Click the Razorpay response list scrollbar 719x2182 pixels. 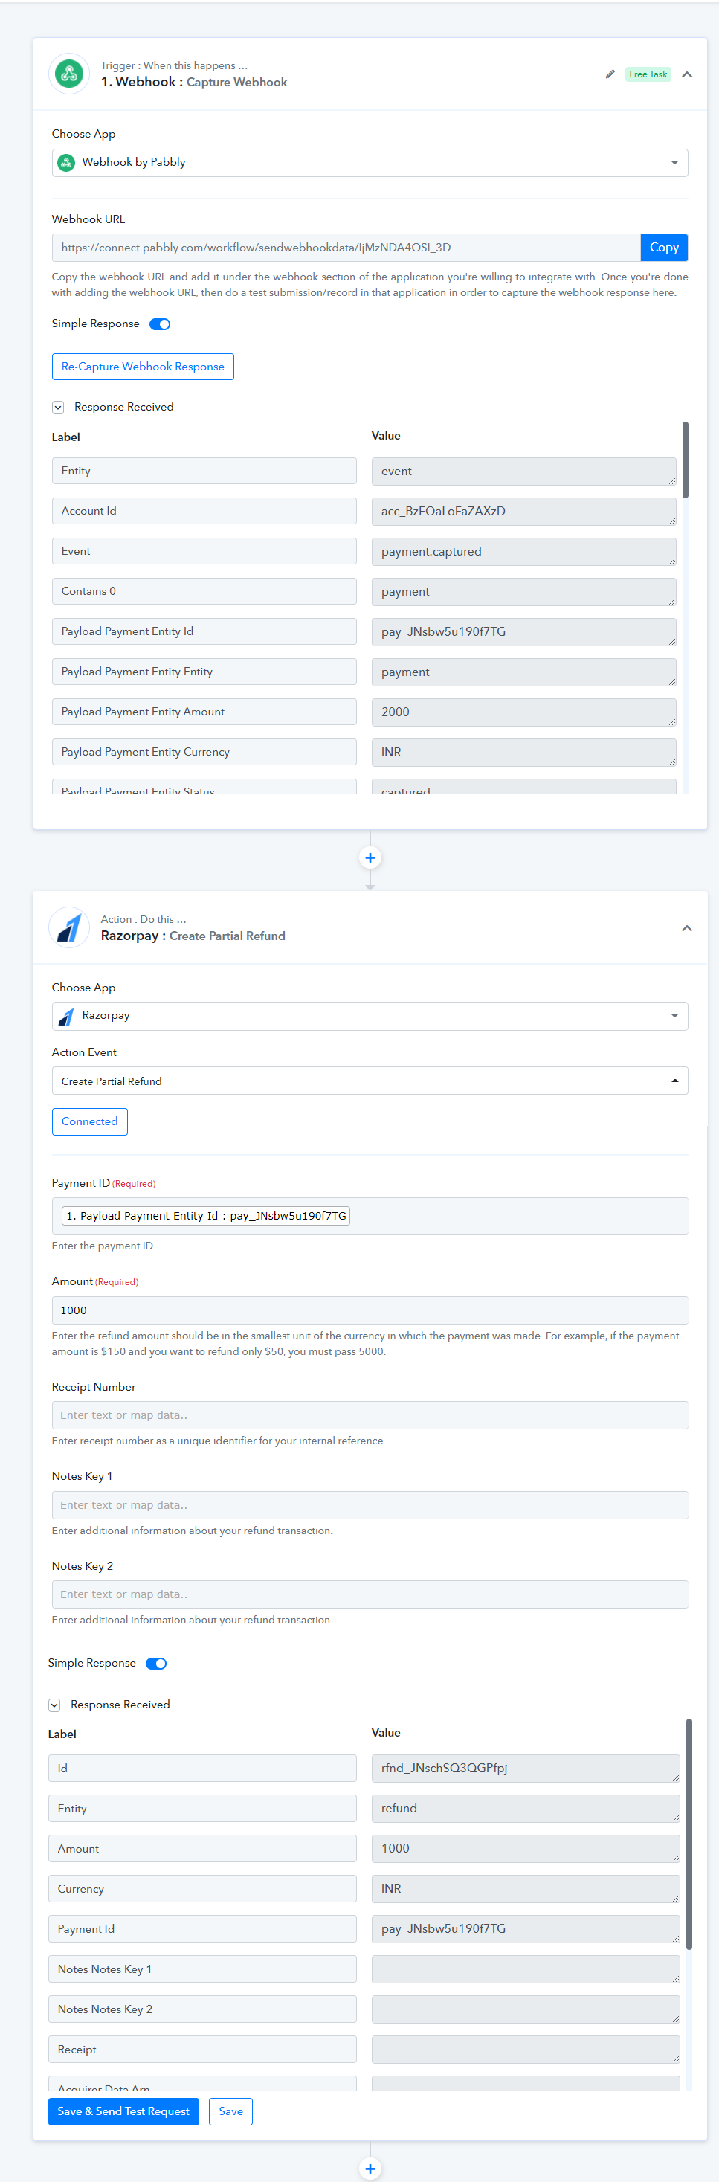click(x=689, y=1834)
